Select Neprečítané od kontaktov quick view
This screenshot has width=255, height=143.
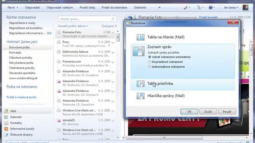26,28
